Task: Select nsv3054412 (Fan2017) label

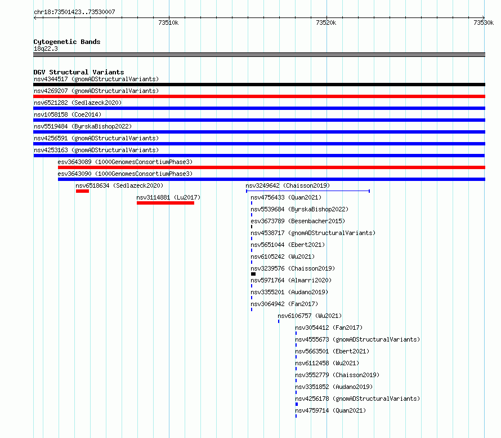Action: [329, 328]
